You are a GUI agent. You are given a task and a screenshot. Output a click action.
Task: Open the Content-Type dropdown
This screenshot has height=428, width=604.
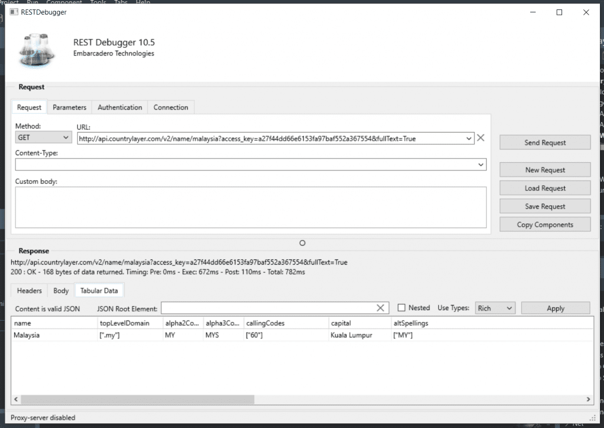481,164
